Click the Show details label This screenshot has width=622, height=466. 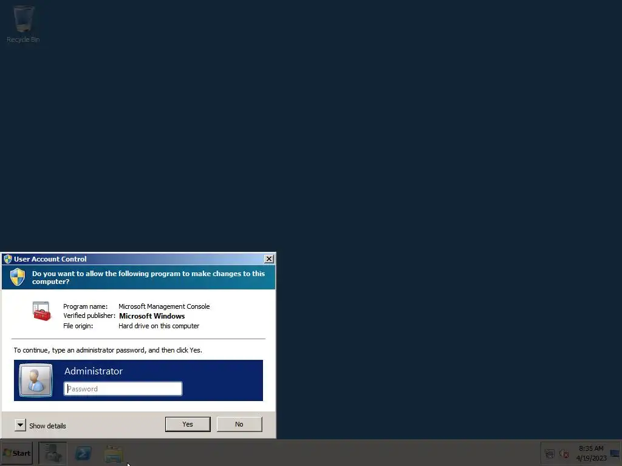click(47, 426)
